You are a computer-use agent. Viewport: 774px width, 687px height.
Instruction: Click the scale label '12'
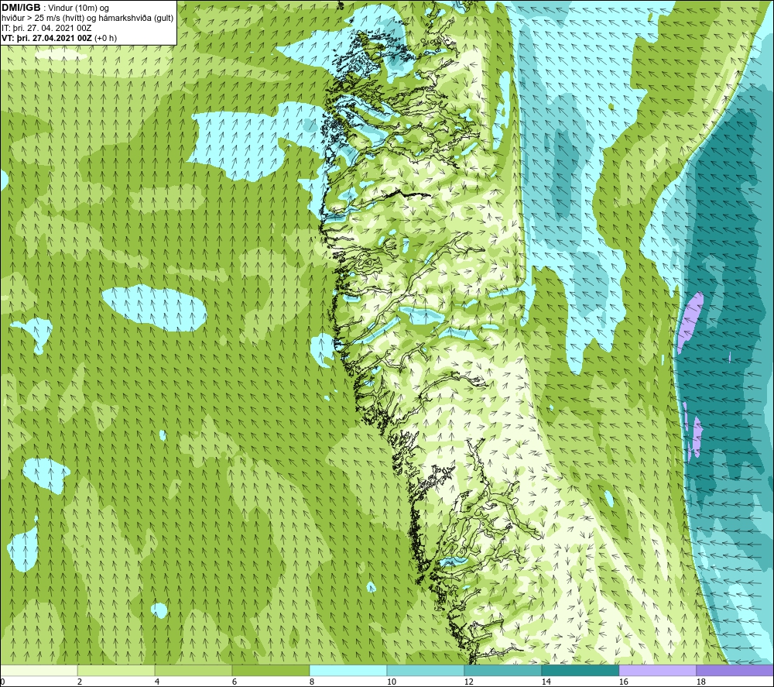[468, 682]
